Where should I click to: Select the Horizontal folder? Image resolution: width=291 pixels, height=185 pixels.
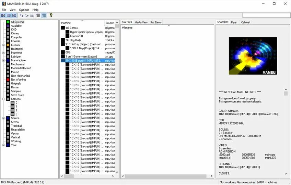tap(17, 49)
